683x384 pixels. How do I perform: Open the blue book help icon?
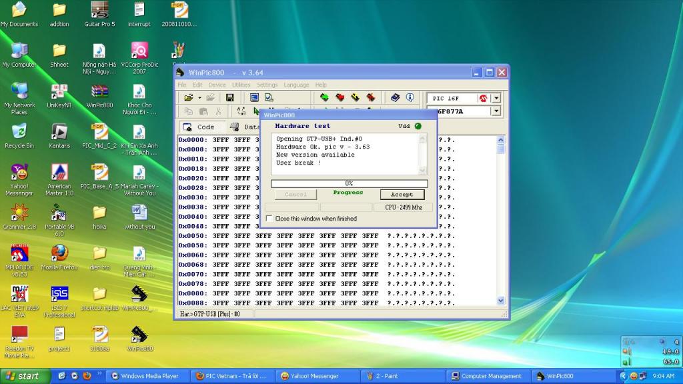(x=395, y=98)
